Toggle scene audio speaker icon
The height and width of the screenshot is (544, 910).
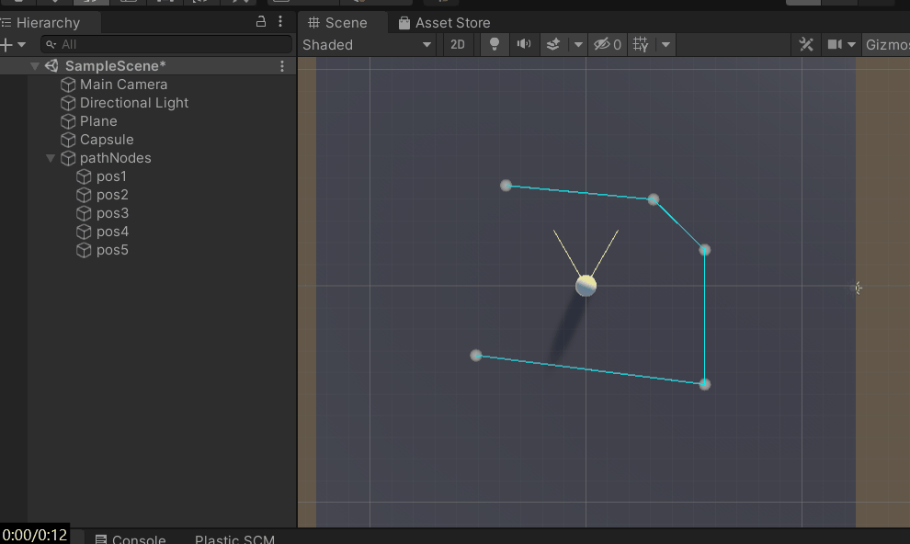[524, 45]
